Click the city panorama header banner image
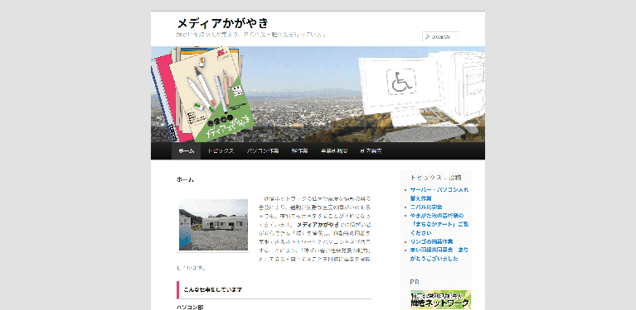 pyautogui.click(x=318, y=94)
